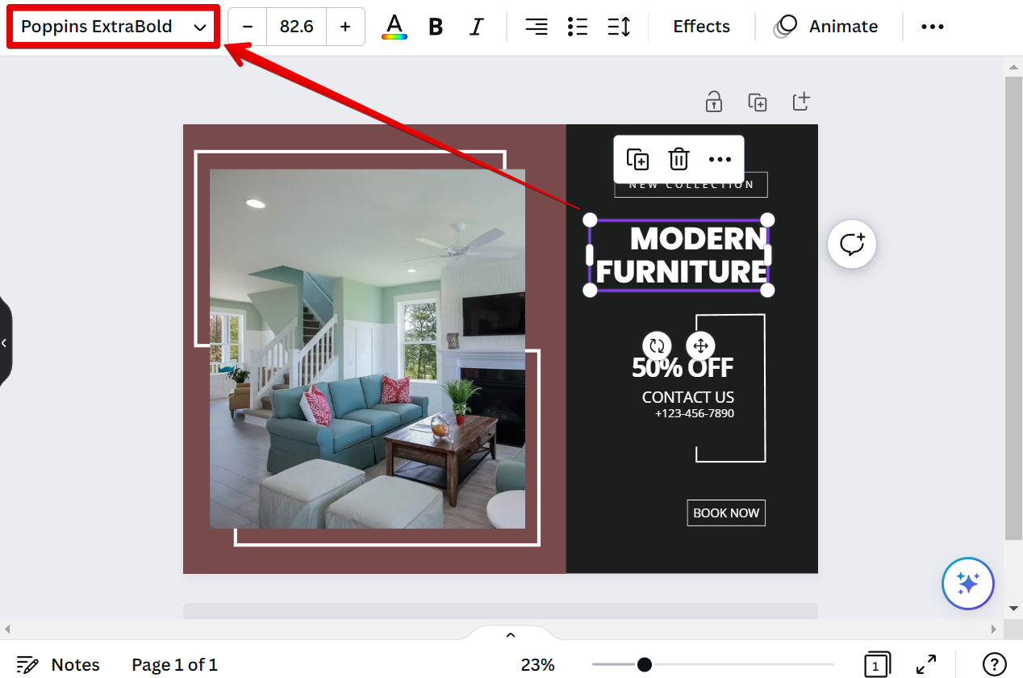Image resolution: width=1023 pixels, height=678 pixels.
Task: Toggle bulleted list formatting
Action: click(577, 27)
